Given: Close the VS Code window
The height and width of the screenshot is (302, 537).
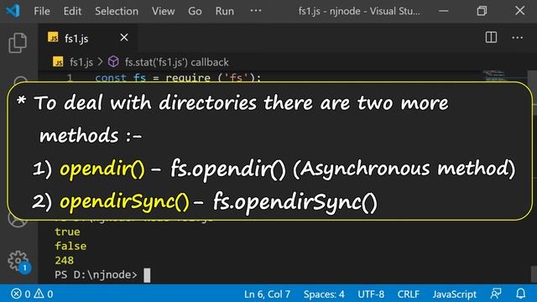Looking at the screenshot, I should tap(520, 11).
